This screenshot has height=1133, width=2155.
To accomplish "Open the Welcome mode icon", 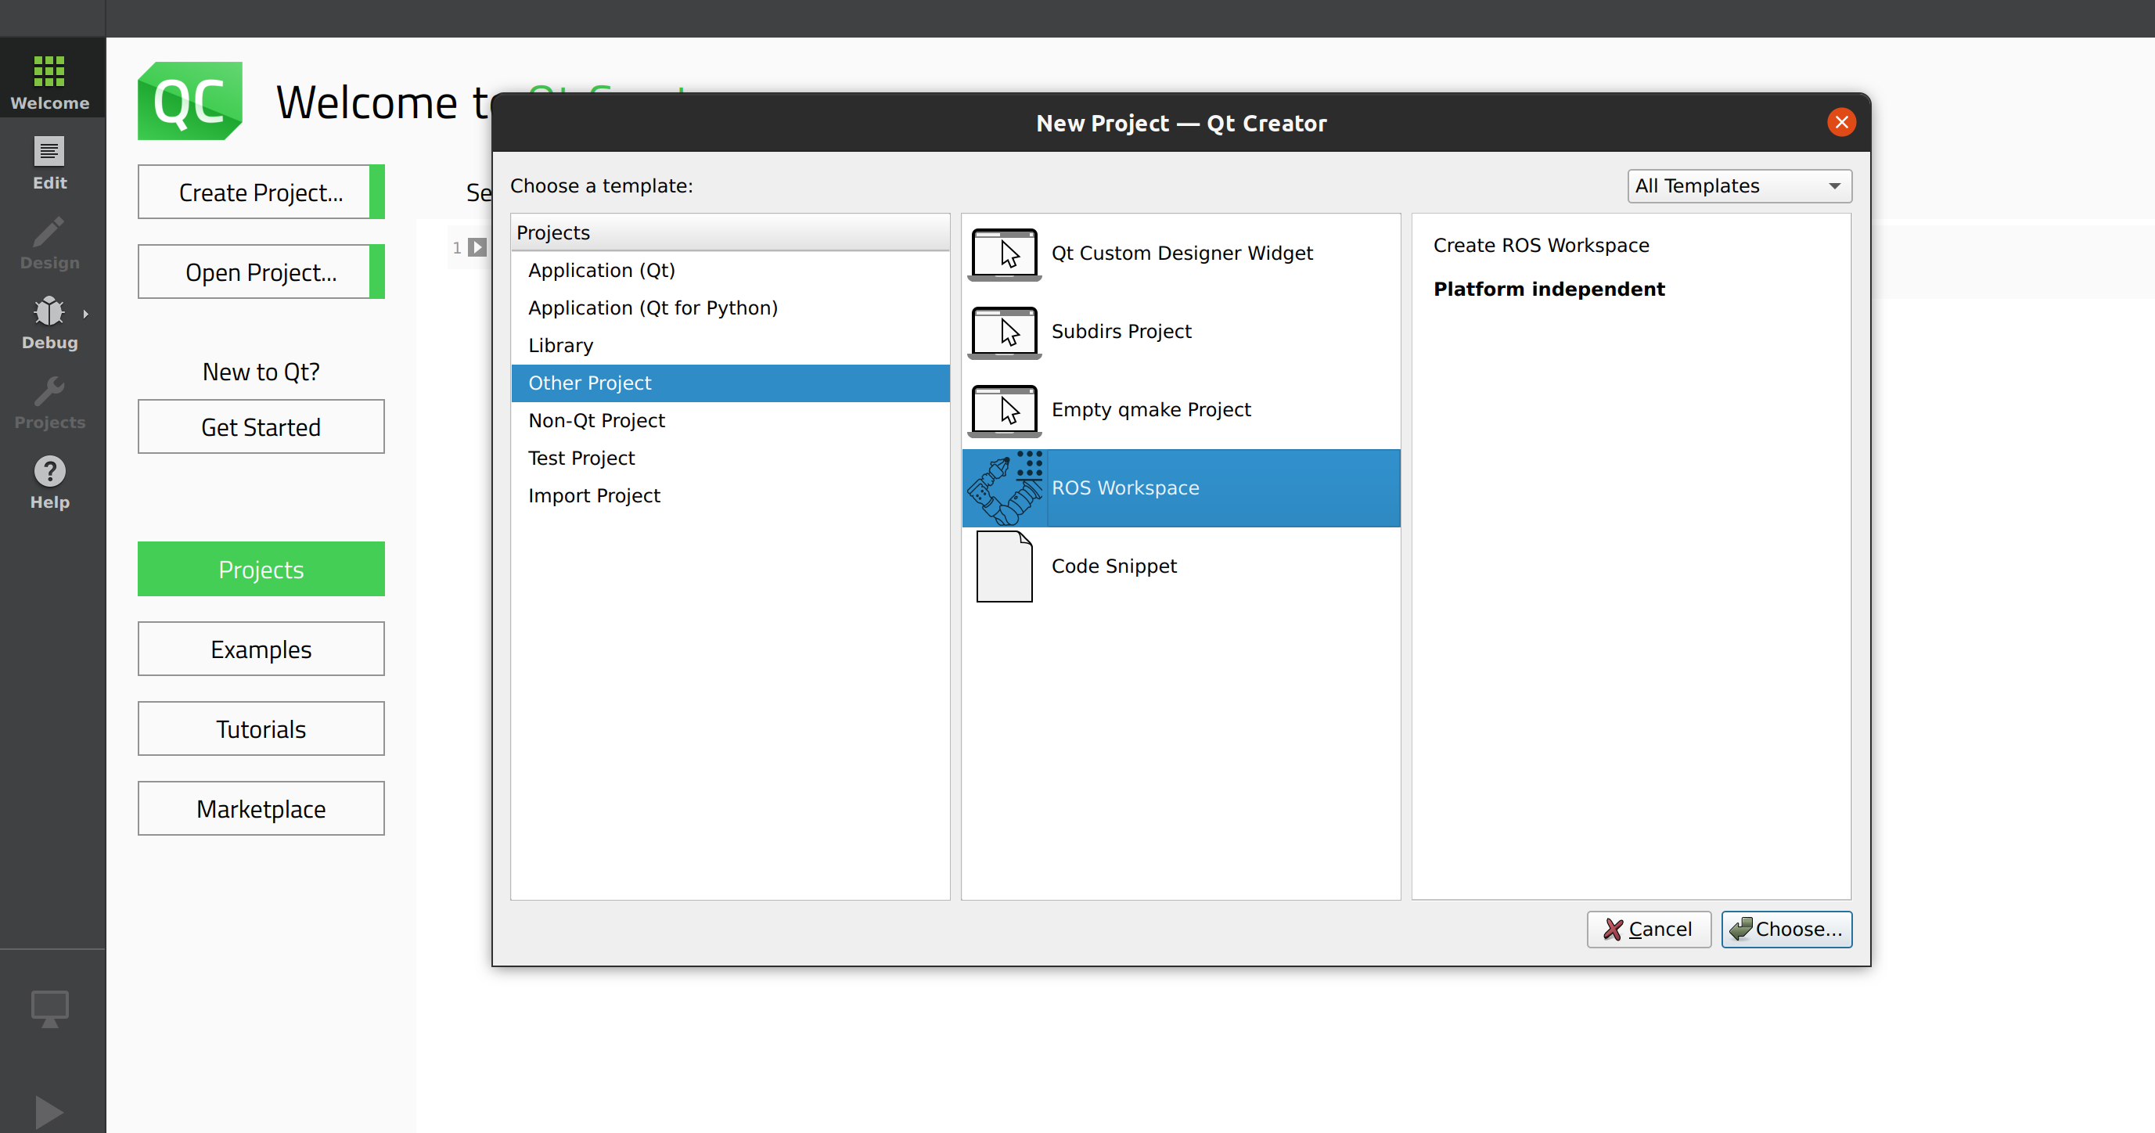I will [x=49, y=72].
